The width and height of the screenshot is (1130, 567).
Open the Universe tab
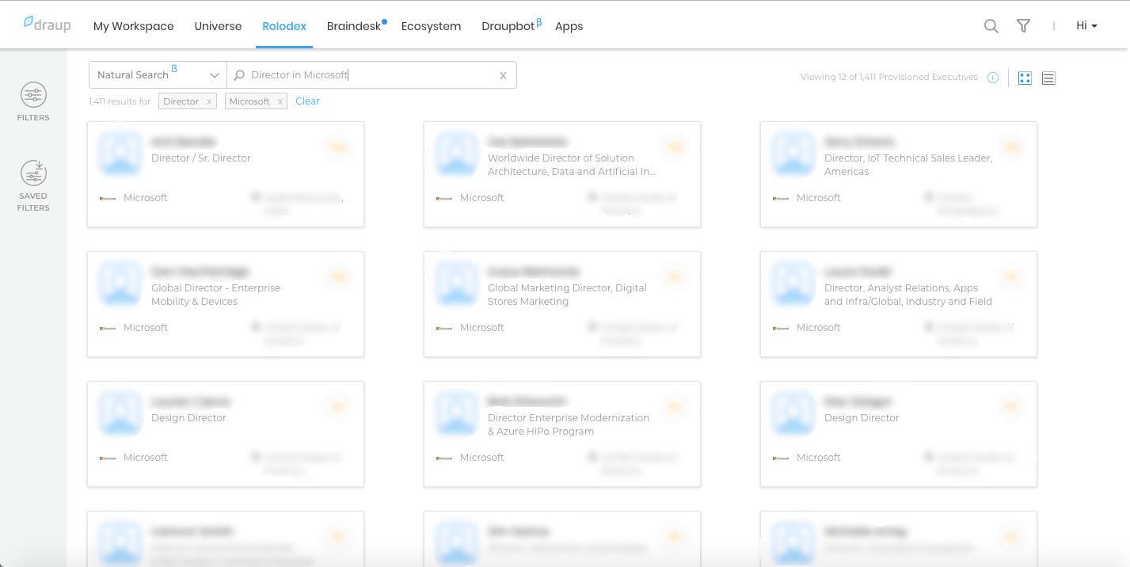click(218, 26)
